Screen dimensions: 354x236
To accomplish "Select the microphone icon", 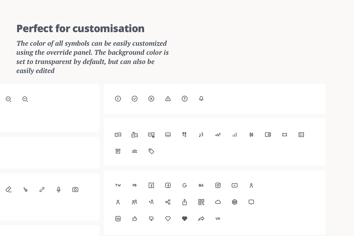I will click(59, 189).
